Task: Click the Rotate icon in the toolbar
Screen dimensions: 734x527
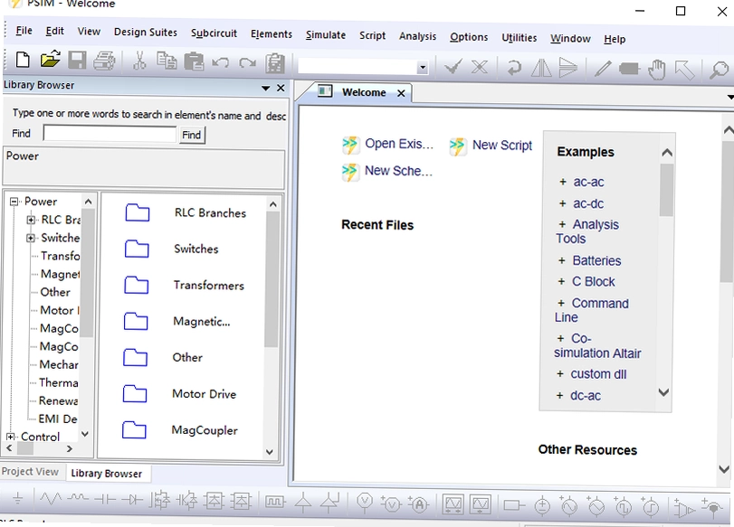Action: (x=514, y=69)
